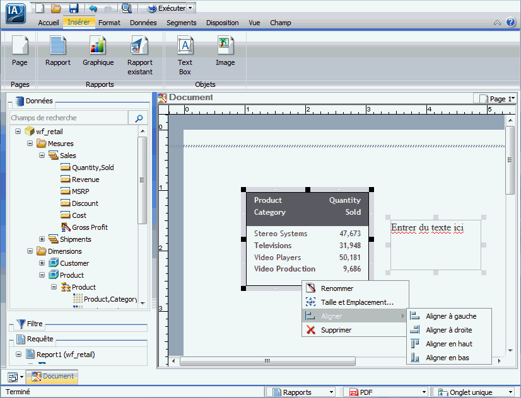Insert an Image object
The width and height of the screenshot is (521, 398).
pyautogui.click(x=225, y=51)
